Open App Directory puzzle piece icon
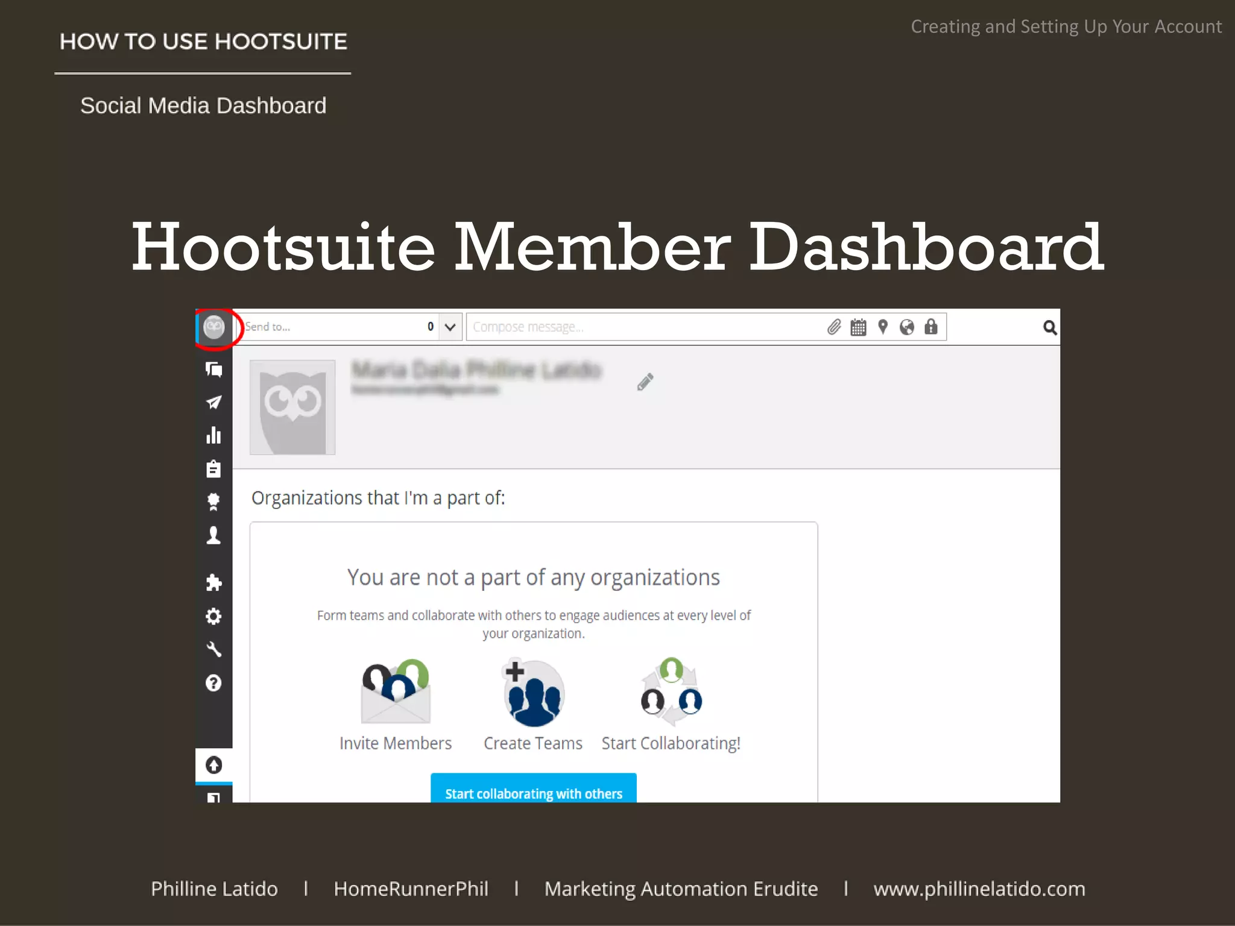Viewport: 1235px width, 926px height. click(x=214, y=582)
